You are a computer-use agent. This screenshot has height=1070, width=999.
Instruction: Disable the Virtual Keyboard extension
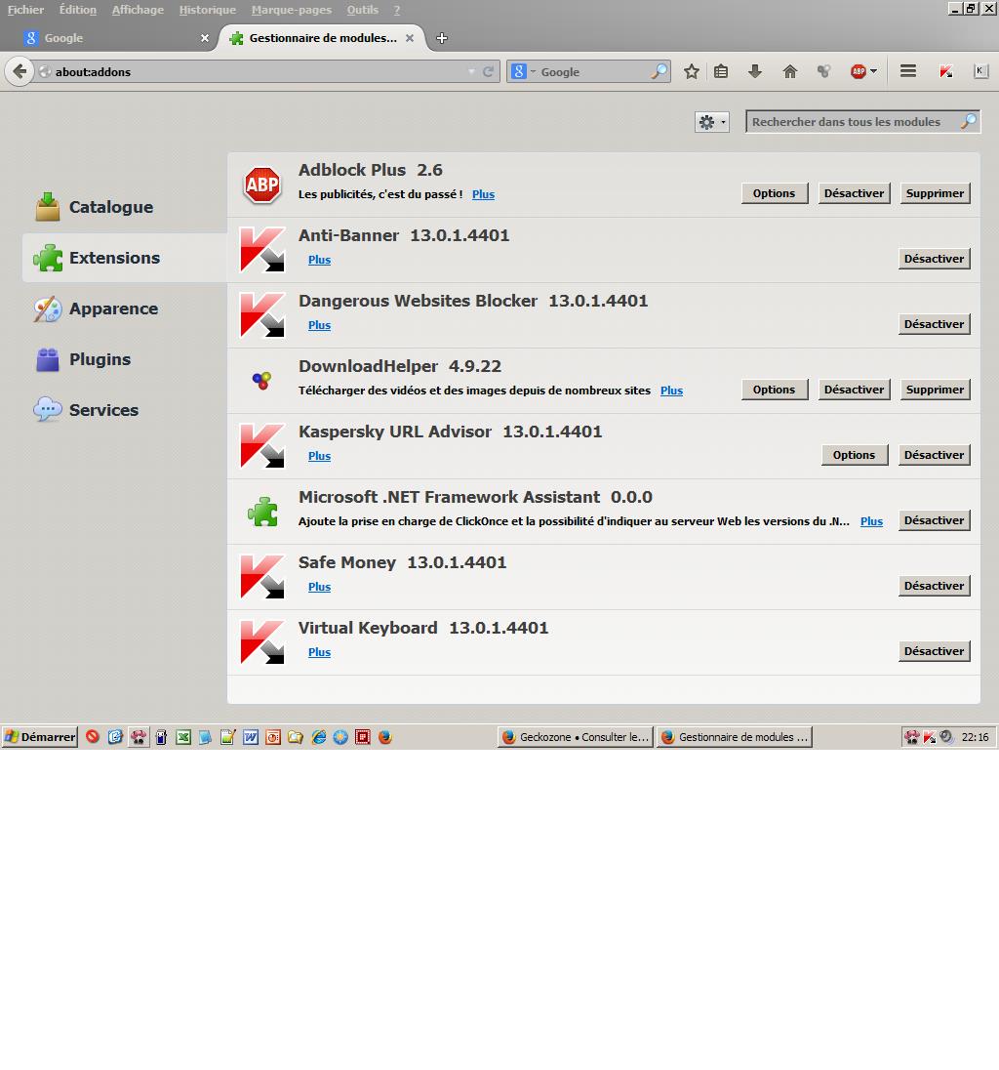tap(935, 651)
